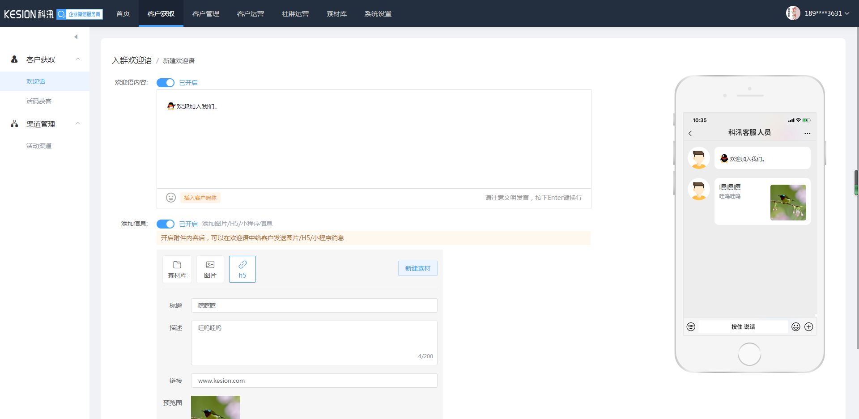This screenshot has height=419, width=859.
Task: Click the emoji icon in phone preview
Action: pyautogui.click(x=796, y=327)
